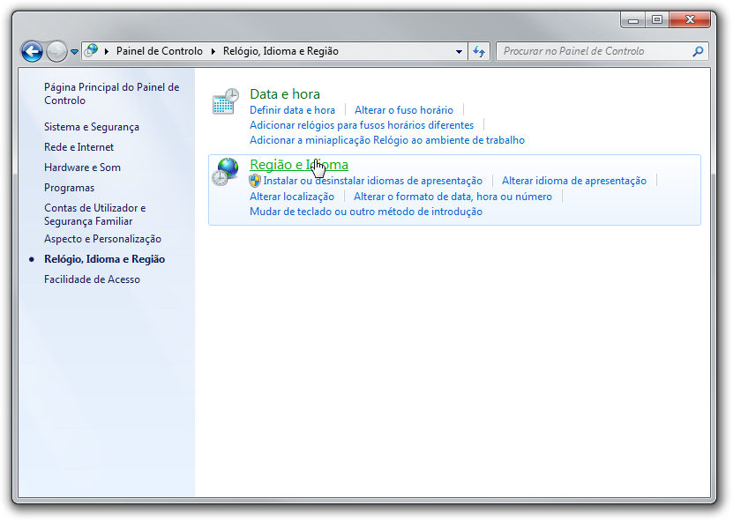Go to Hardware e Som category
Viewport: 733px width, 521px height.
pyautogui.click(x=82, y=167)
